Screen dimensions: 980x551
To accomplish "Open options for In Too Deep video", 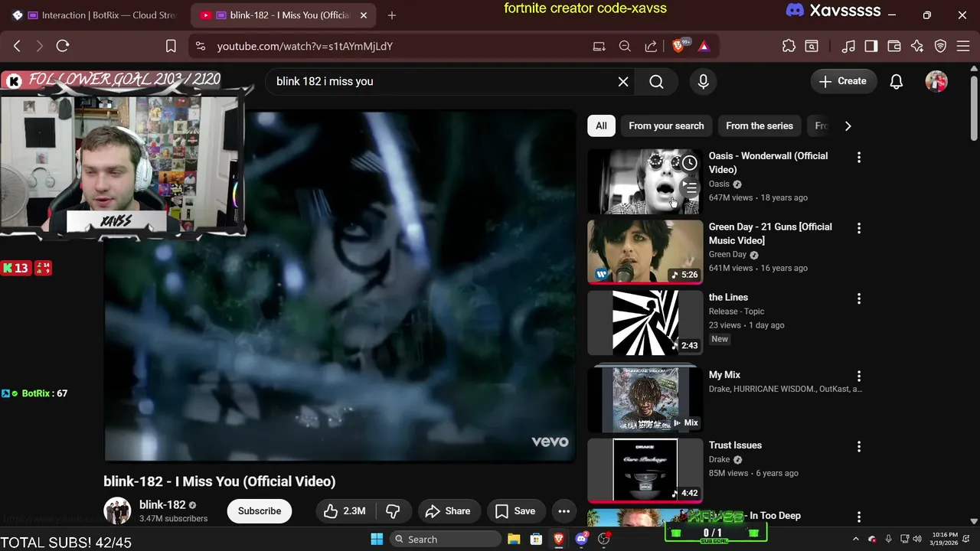I will [859, 517].
